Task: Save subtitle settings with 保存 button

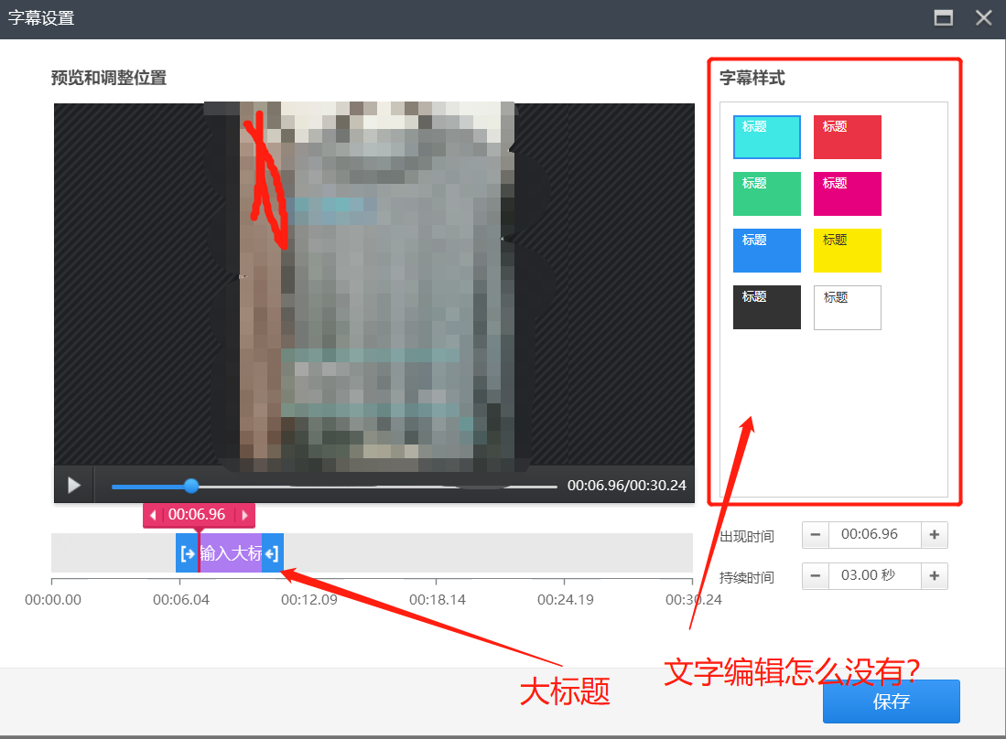Action: pos(892,702)
